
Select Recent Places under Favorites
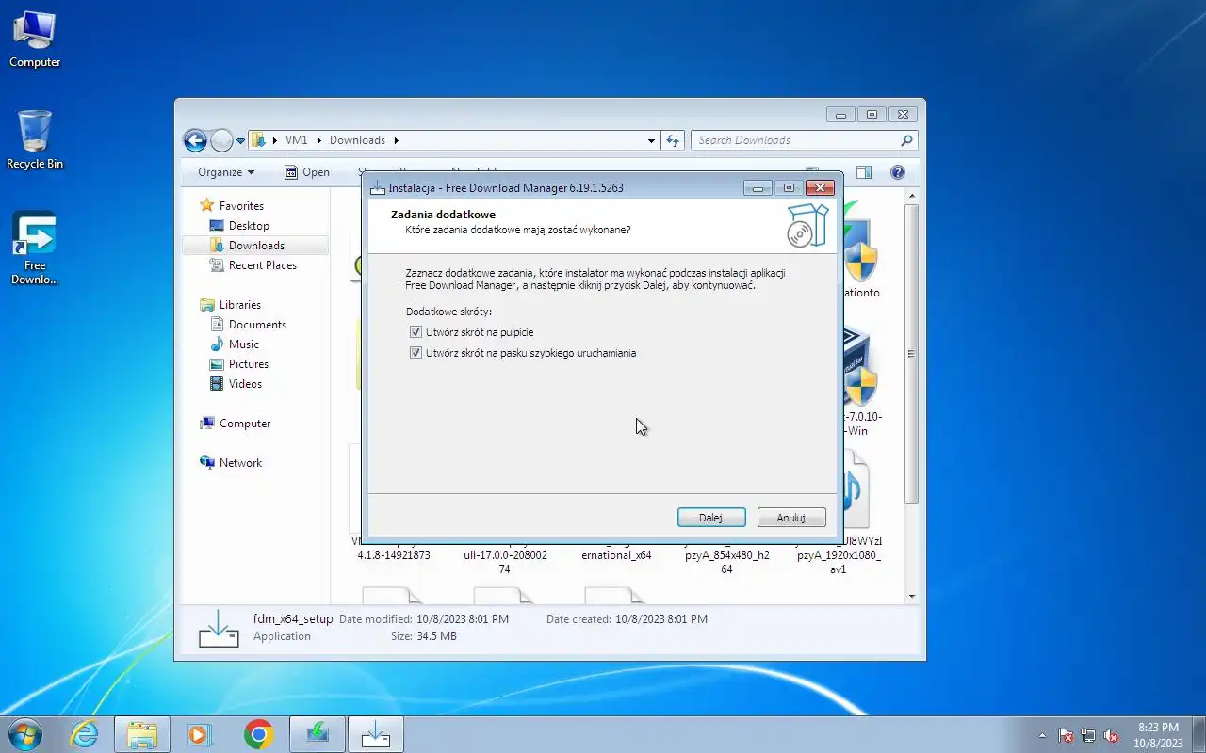click(253, 265)
